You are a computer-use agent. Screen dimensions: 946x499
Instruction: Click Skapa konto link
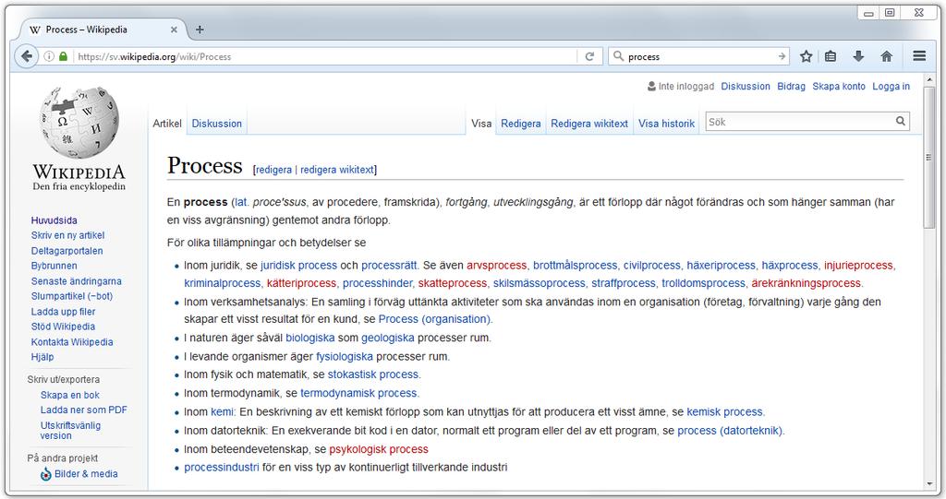(x=839, y=86)
